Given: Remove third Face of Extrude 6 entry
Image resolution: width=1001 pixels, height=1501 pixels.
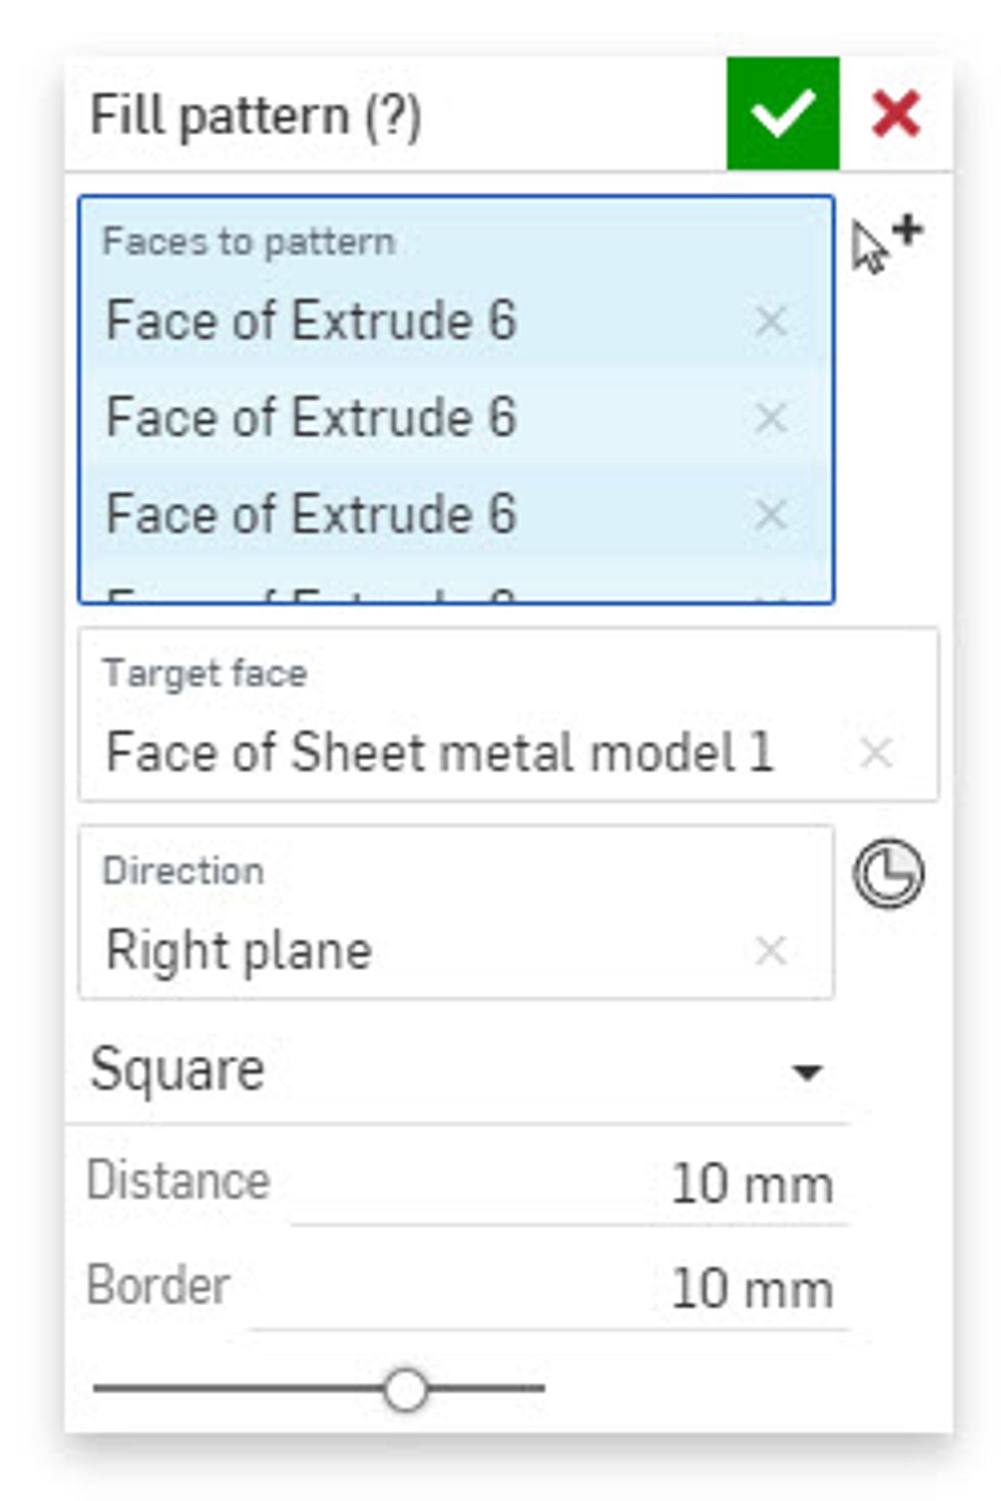Looking at the screenshot, I should pyautogui.click(x=771, y=514).
